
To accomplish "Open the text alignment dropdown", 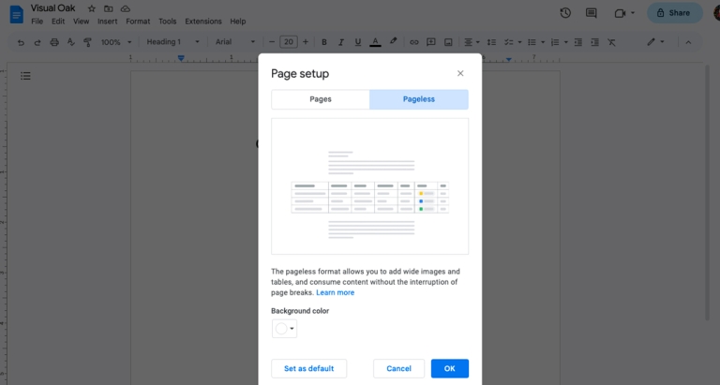I will click(472, 42).
